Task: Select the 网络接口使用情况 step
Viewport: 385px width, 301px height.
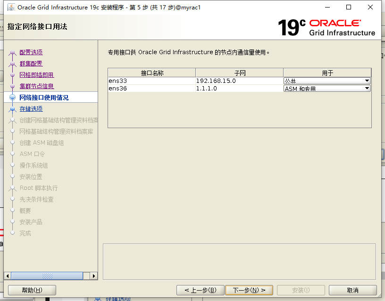Action: [x=44, y=98]
